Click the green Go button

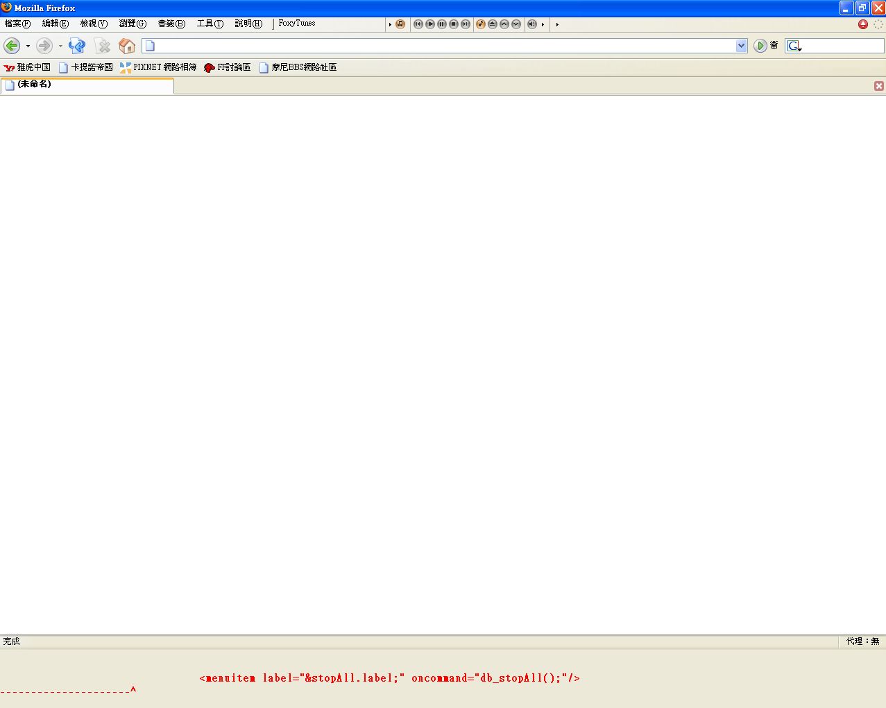coord(760,46)
